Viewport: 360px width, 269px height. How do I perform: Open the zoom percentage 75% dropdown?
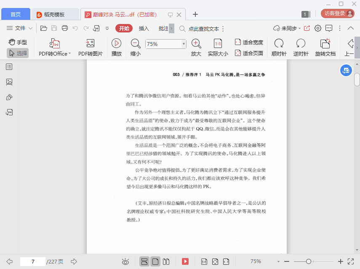(x=184, y=44)
